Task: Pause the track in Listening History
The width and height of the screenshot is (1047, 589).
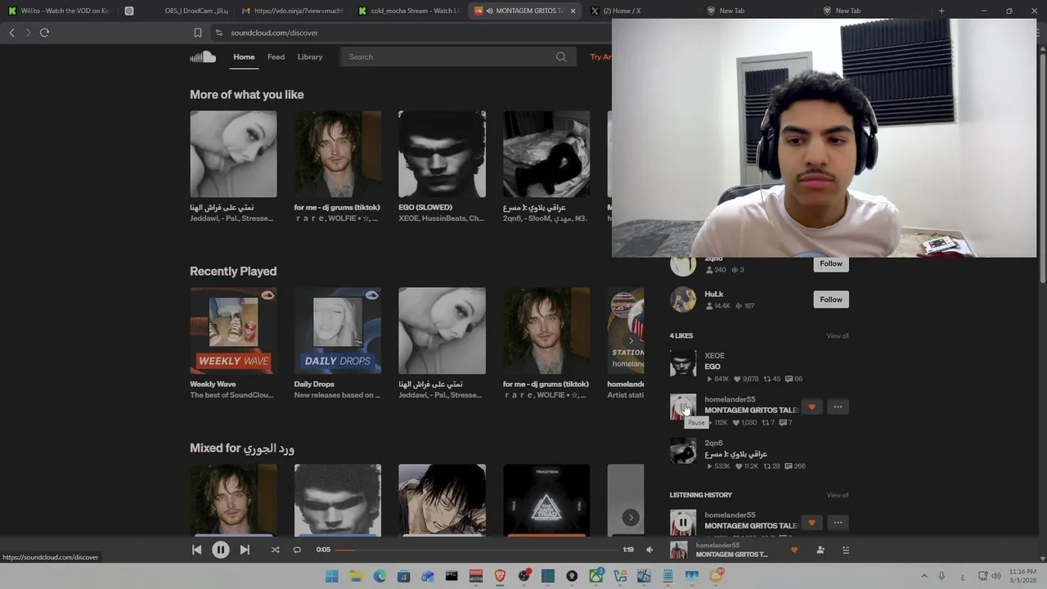Action: pos(683,522)
